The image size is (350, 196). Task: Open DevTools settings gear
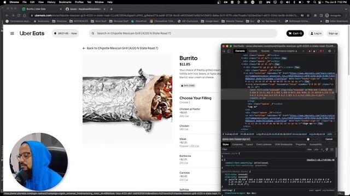(x=329, y=51)
